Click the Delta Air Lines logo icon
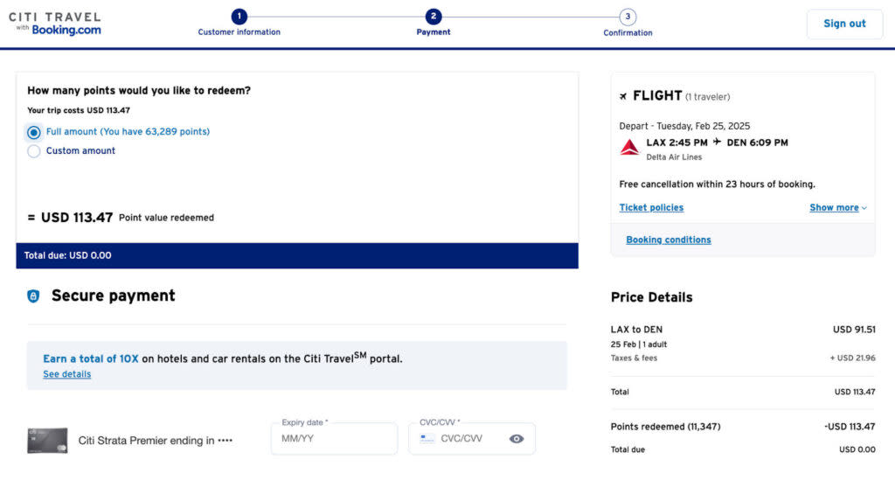 629,148
